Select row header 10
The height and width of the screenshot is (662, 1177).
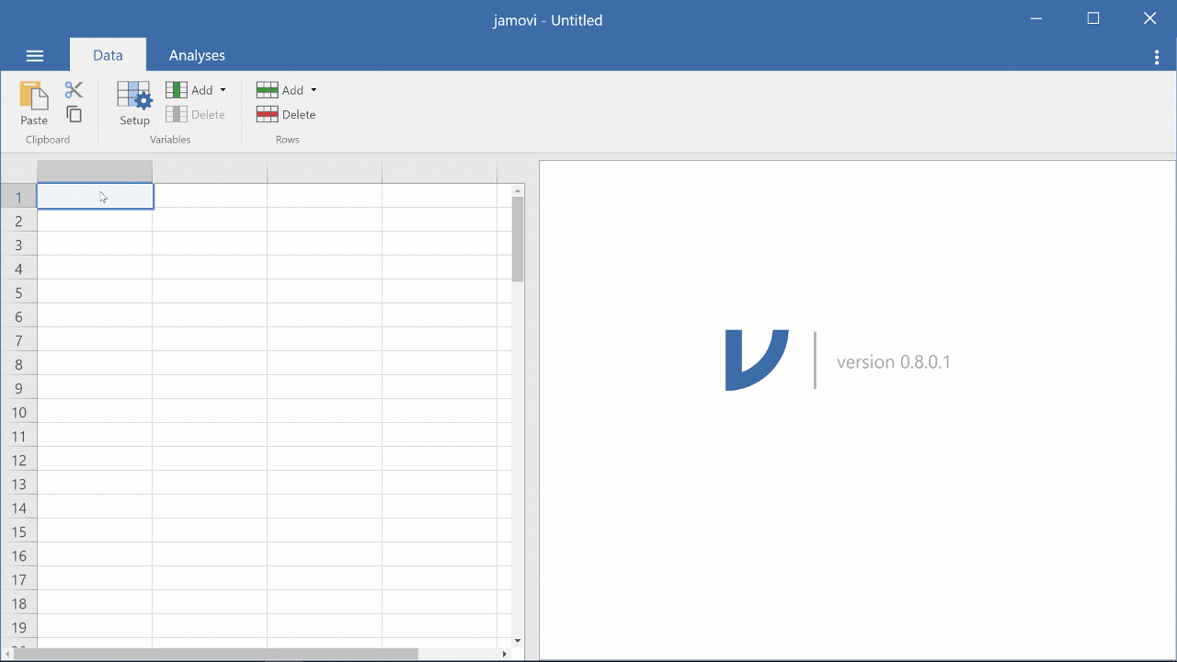coord(18,412)
